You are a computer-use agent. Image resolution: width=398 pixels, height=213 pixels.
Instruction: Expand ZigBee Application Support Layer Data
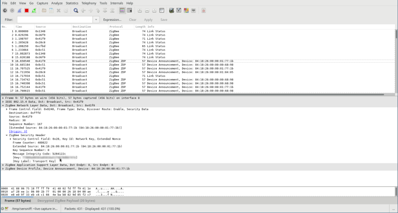(3, 165)
